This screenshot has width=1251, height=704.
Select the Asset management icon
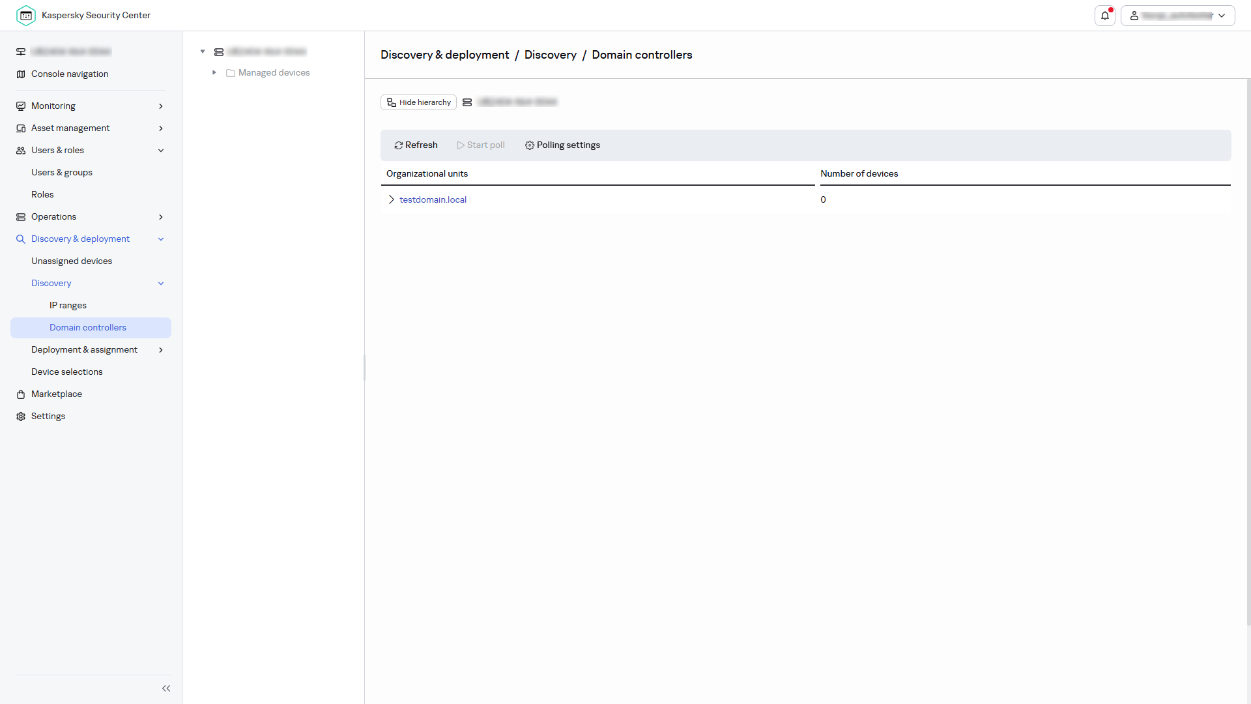(21, 128)
